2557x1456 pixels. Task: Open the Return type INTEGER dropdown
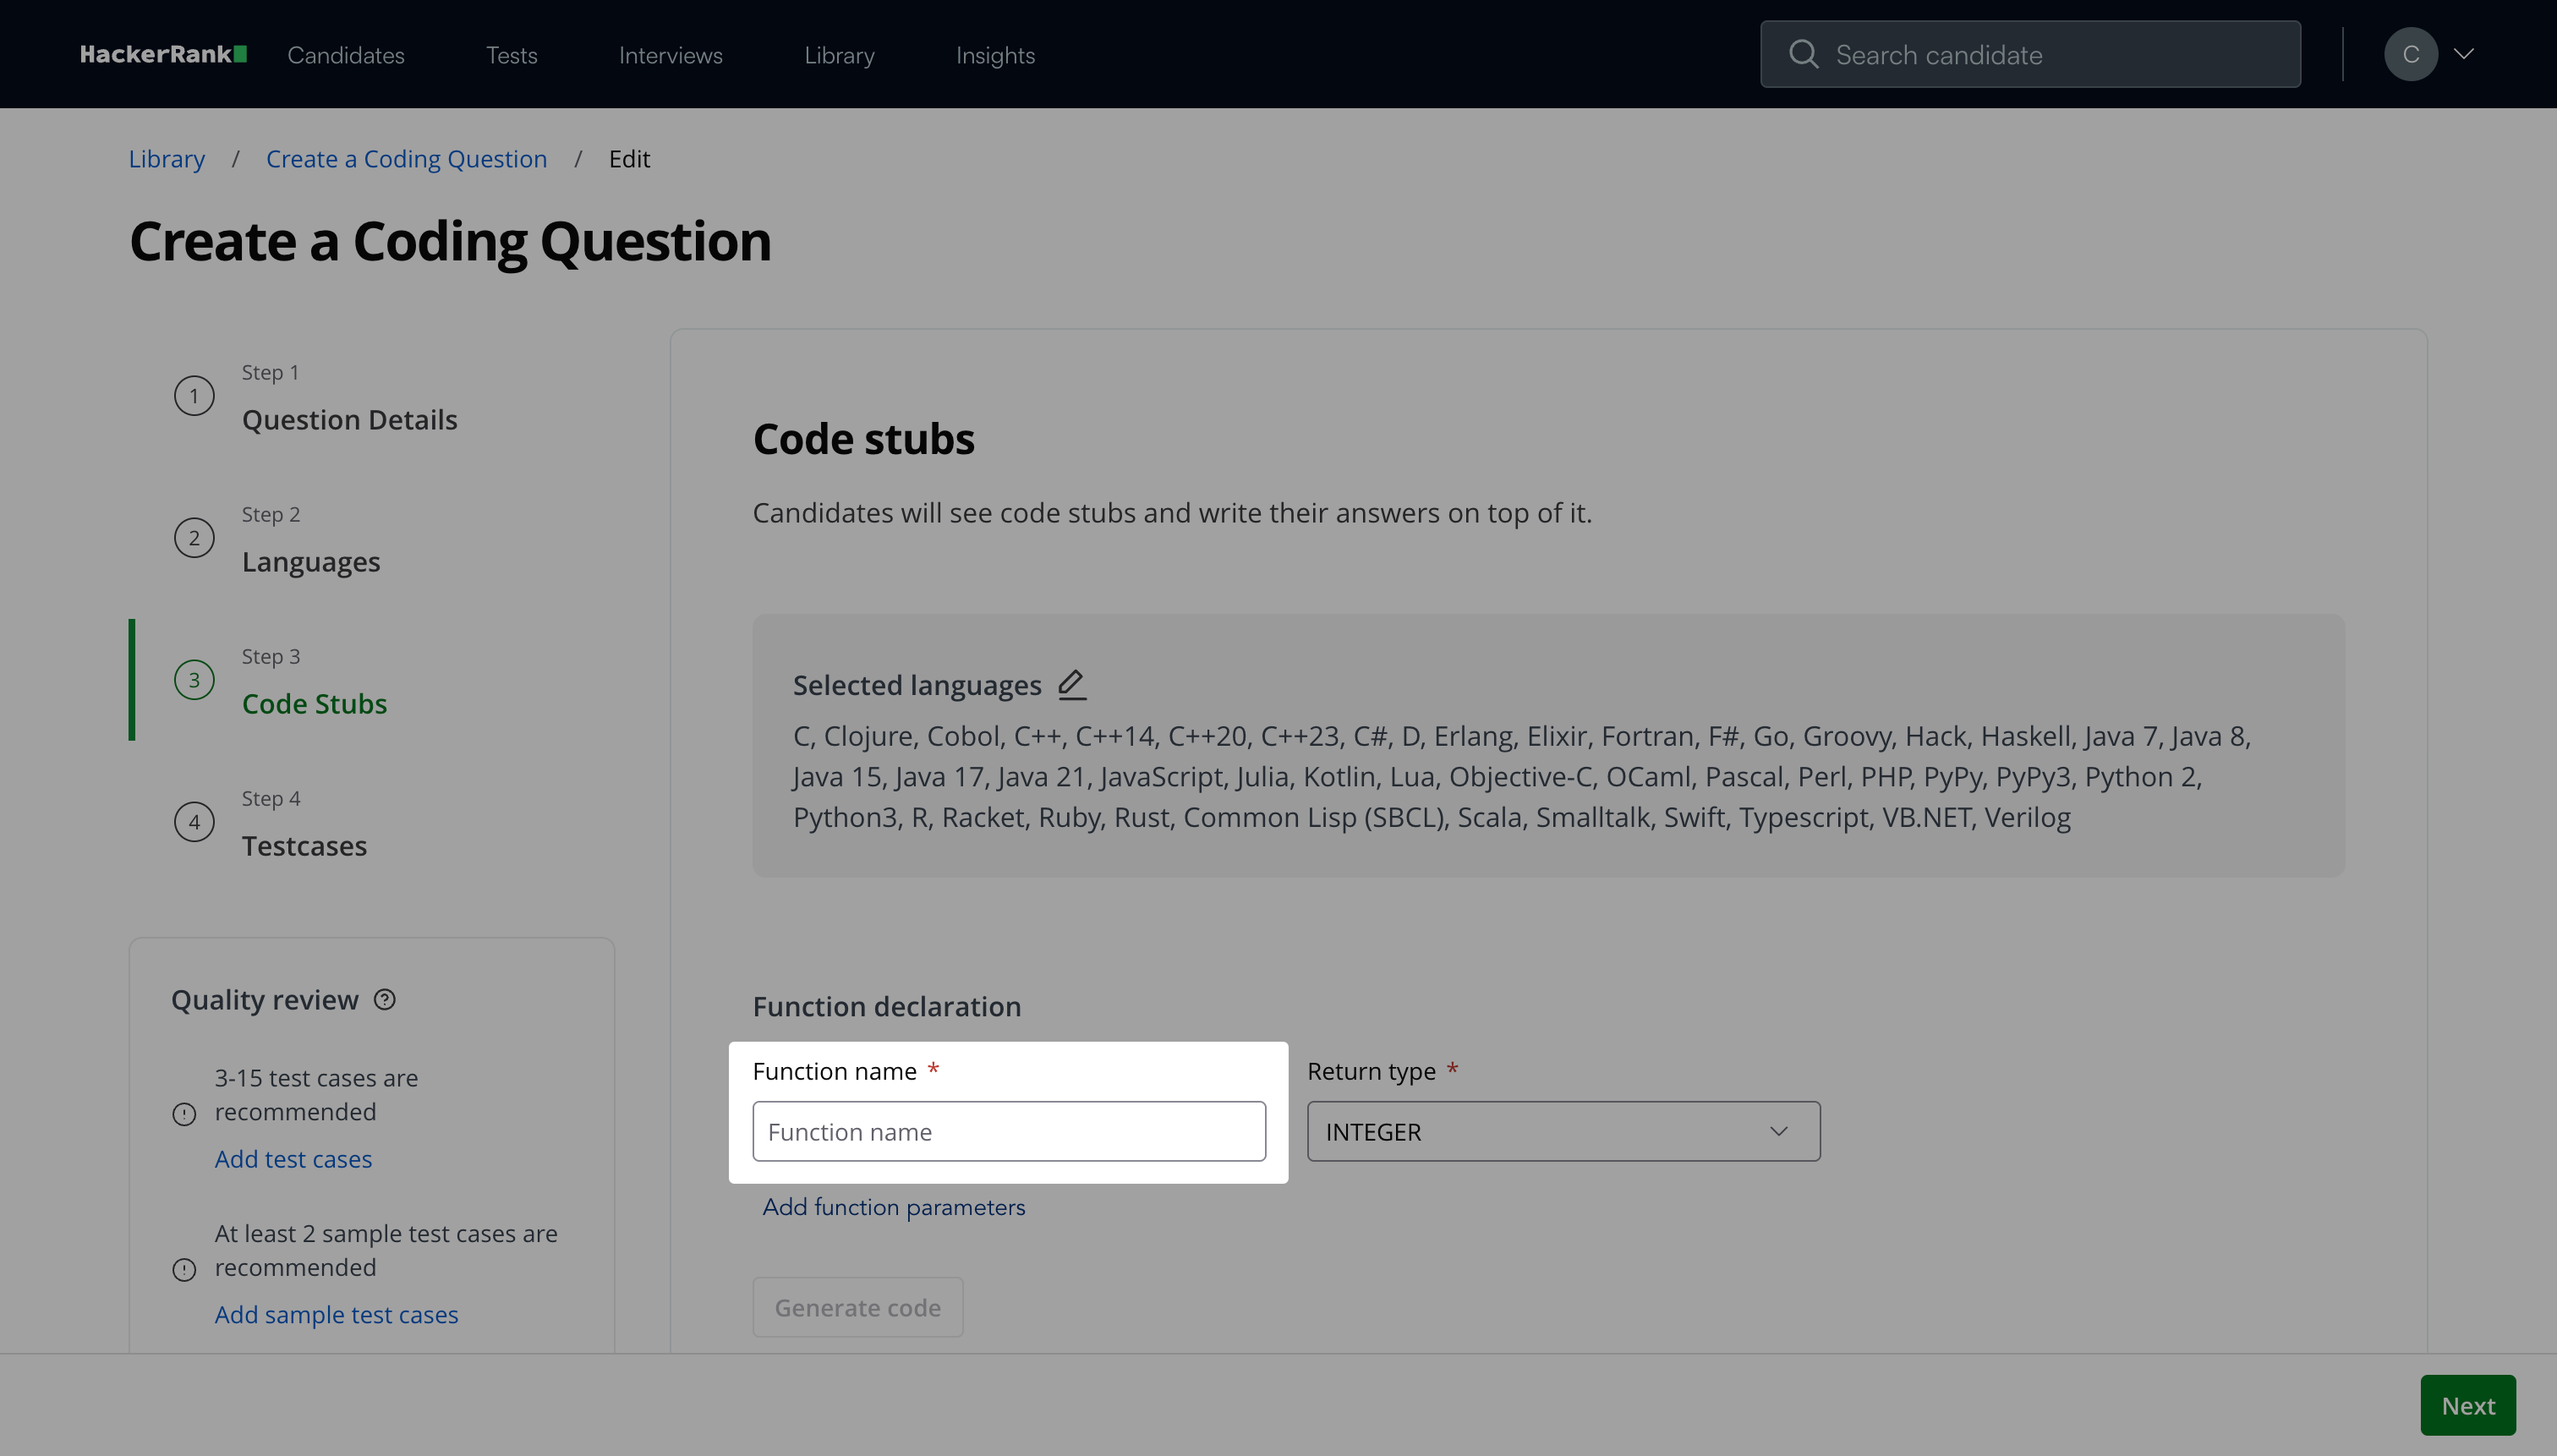1563,1131
